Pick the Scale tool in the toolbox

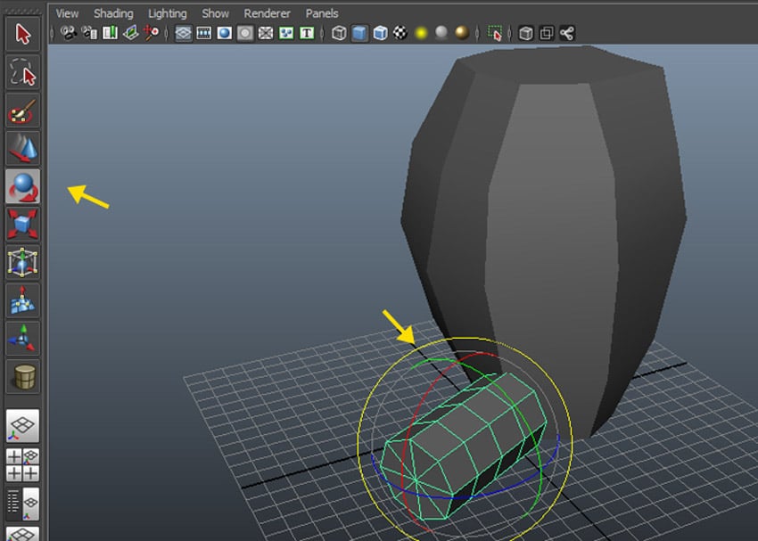22,224
